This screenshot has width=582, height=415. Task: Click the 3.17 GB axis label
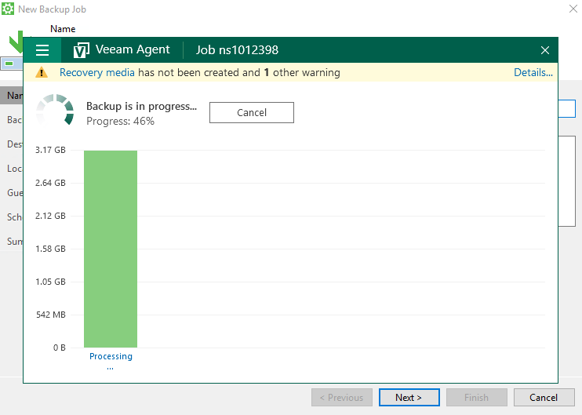click(50, 150)
